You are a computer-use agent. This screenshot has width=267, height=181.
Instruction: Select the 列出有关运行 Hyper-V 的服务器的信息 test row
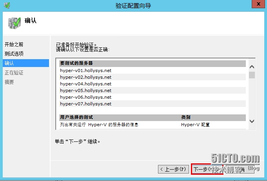(x=99, y=125)
